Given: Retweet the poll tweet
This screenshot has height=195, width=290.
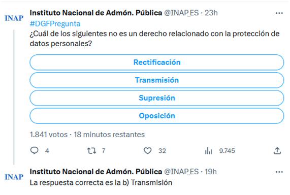Looking at the screenshot, I should (x=92, y=151).
